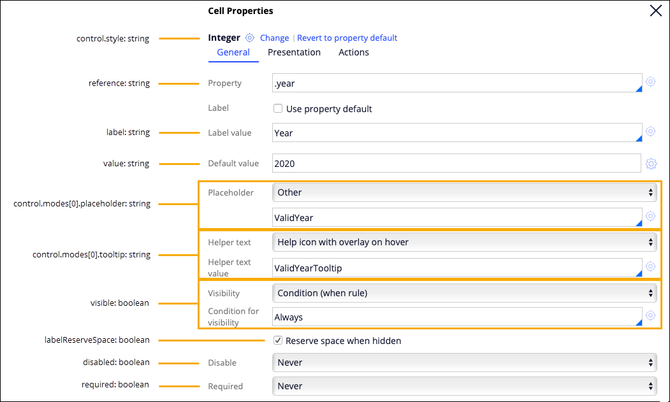
Task: Close the Cell Properties dialog
Action: pos(655,11)
